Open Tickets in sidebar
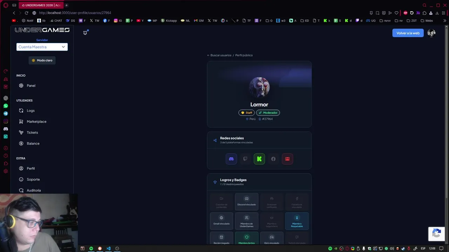The image size is (449, 252). (x=32, y=132)
